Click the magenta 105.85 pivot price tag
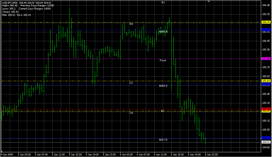The image size is (272, 157). 266,58
